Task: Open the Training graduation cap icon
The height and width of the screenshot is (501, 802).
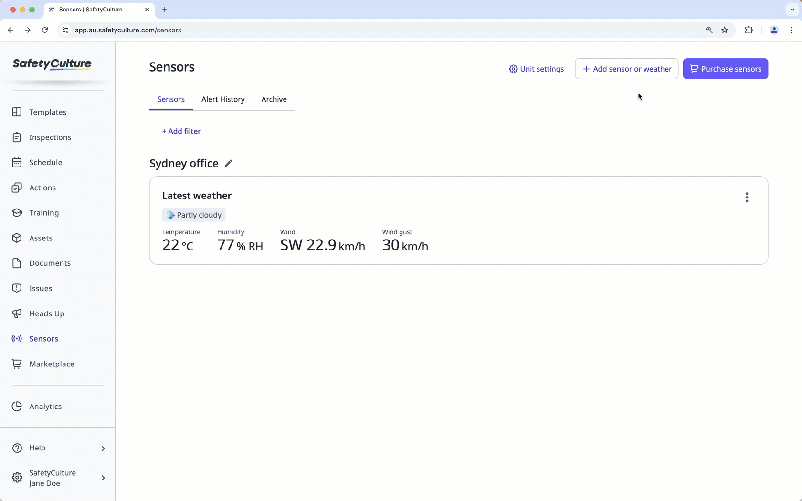Action: 17,213
